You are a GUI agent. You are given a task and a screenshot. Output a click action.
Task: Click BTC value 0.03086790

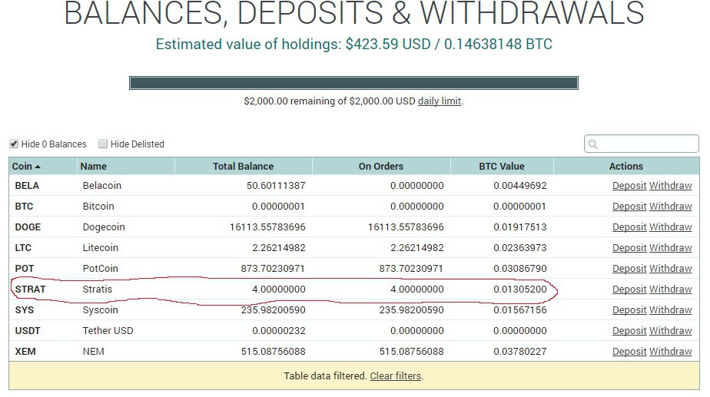pos(519,269)
